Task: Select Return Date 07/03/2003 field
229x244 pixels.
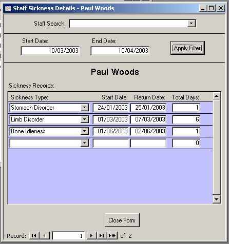Action: click(x=148, y=119)
